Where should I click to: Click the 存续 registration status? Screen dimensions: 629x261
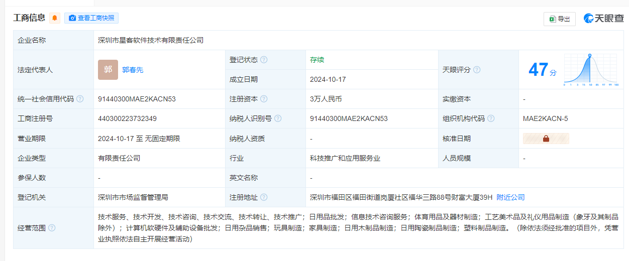317,60
